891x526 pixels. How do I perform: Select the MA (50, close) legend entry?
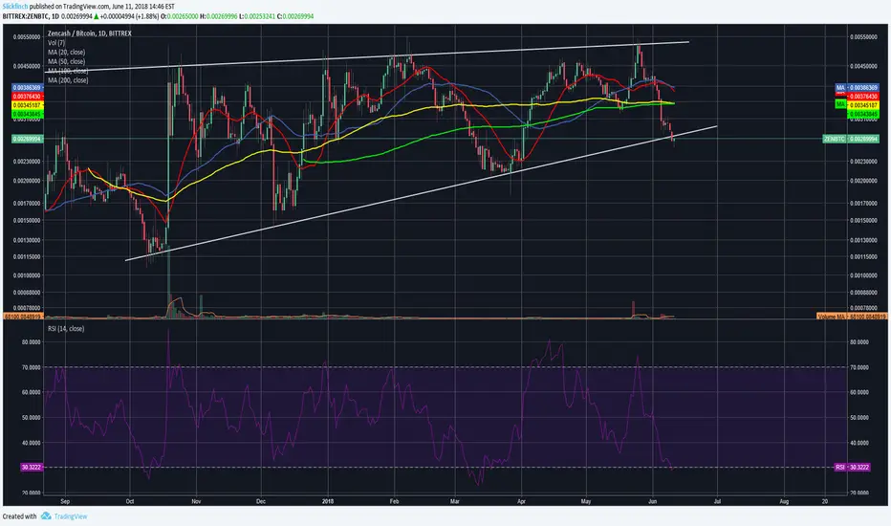click(x=67, y=61)
